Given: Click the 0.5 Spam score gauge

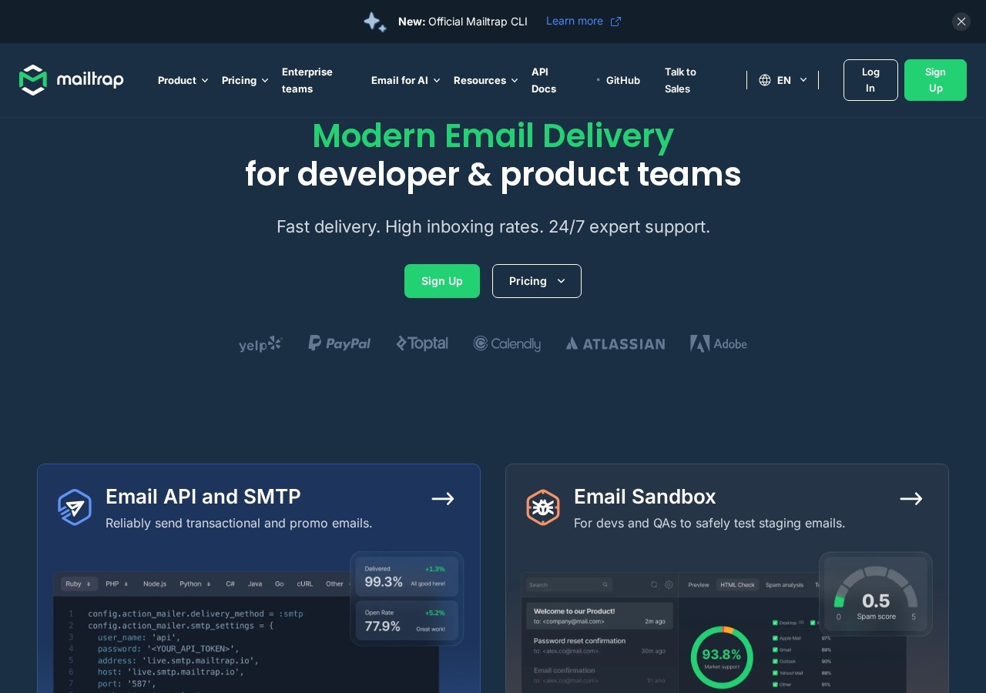Looking at the screenshot, I should [876, 594].
